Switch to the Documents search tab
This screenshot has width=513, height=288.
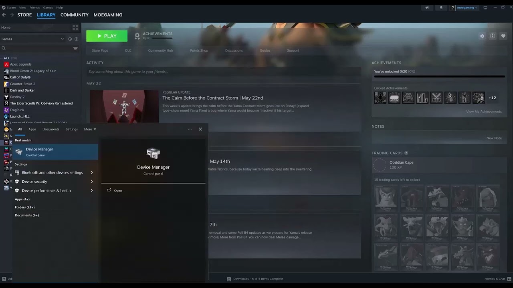51,129
